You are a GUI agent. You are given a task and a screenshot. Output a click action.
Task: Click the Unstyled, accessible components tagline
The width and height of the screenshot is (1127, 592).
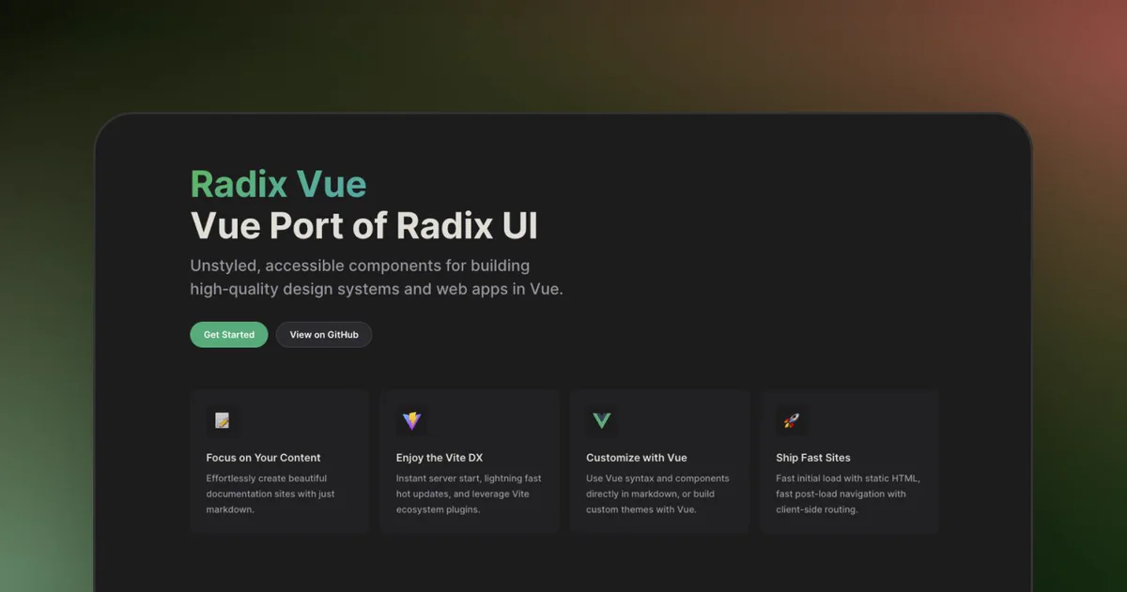click(x=377, y=277)
